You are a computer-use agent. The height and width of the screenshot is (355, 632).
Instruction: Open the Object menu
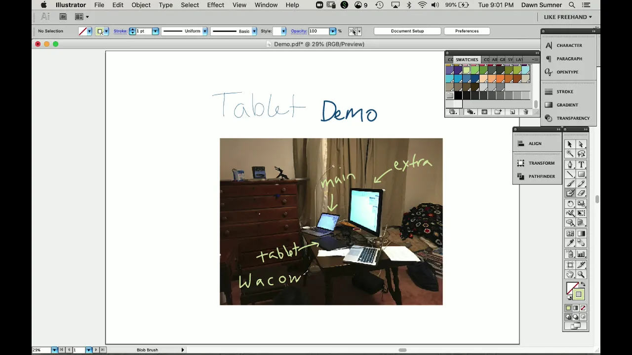click(141, 5)
